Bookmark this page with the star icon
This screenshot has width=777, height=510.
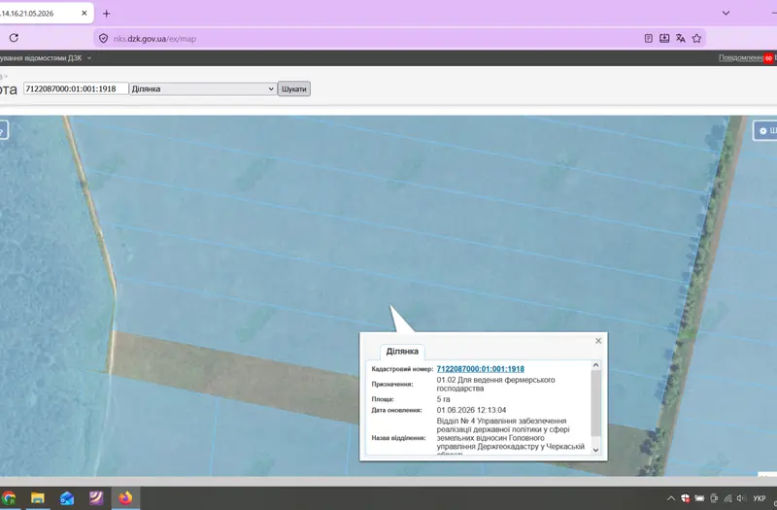pos(696,38)
